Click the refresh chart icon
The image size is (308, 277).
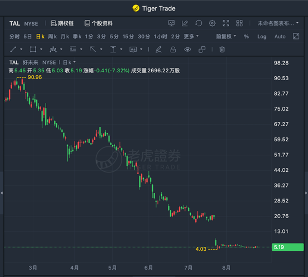pyautogui.click(x=198, y=23)
